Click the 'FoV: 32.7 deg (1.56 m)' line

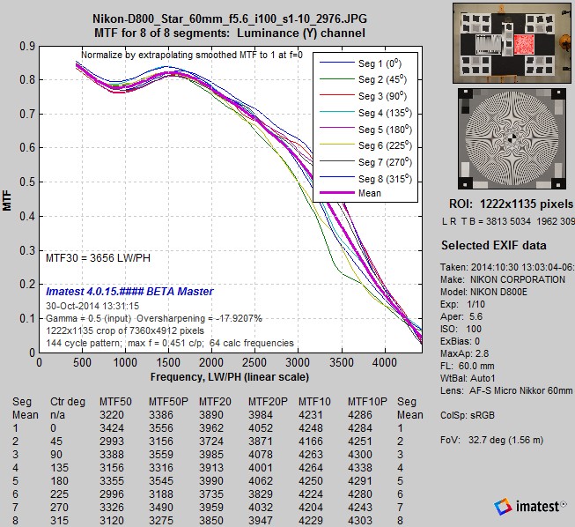click(491, 440)
